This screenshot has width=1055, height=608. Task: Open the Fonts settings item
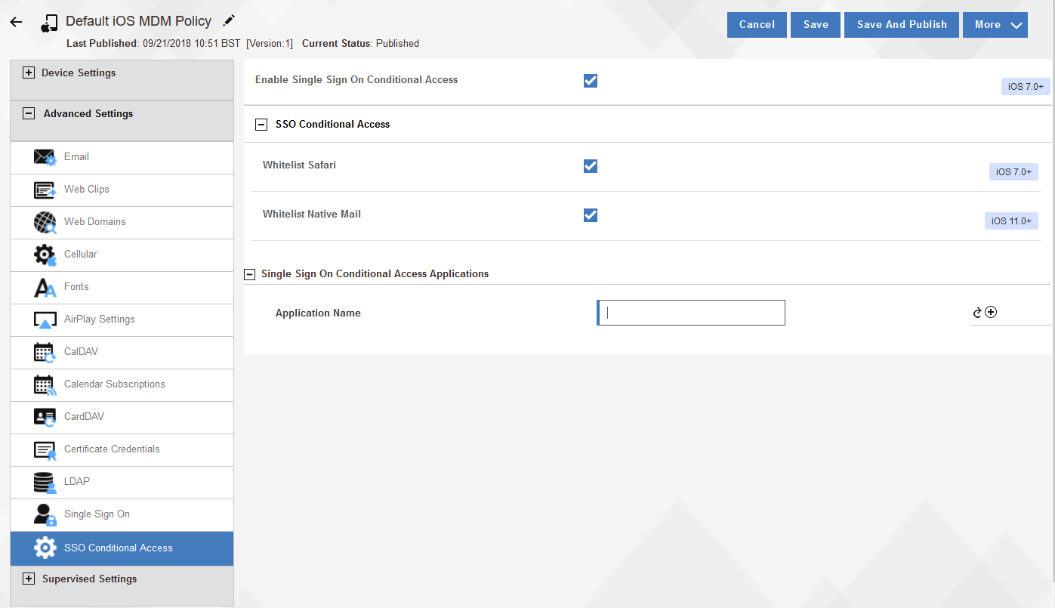click(x=122, y=287)
